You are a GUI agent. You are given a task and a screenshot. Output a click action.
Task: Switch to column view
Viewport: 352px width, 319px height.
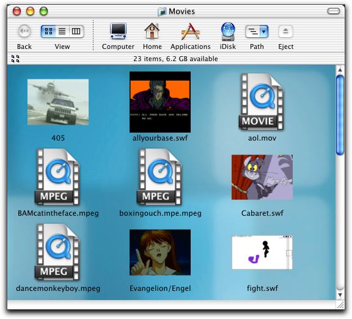(x=76, y=31)
